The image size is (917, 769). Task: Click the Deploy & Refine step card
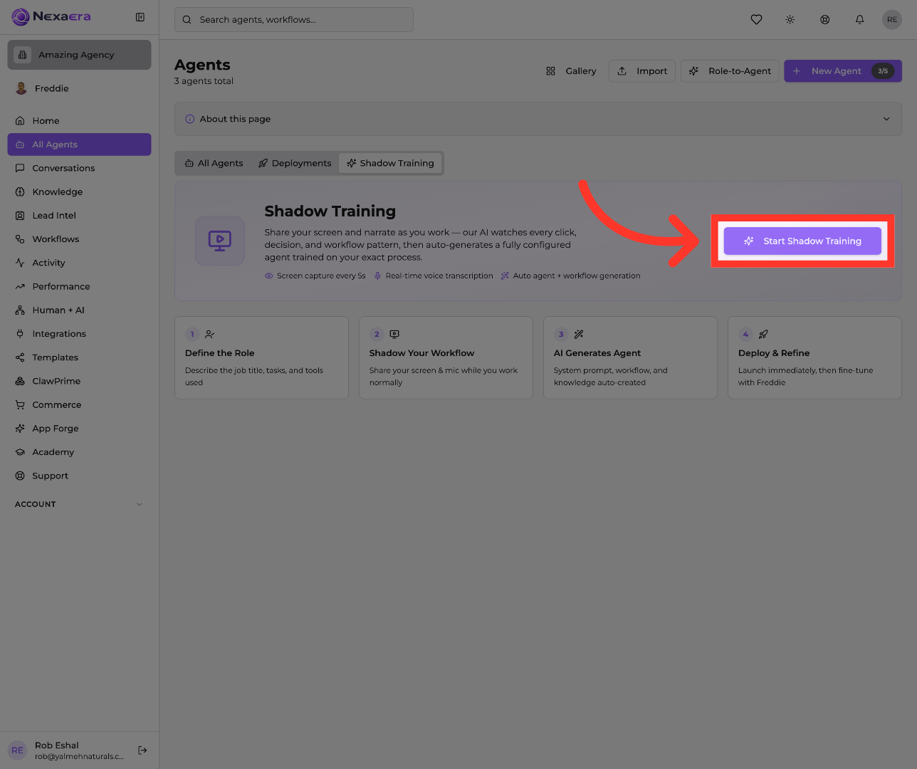point(814,357)
